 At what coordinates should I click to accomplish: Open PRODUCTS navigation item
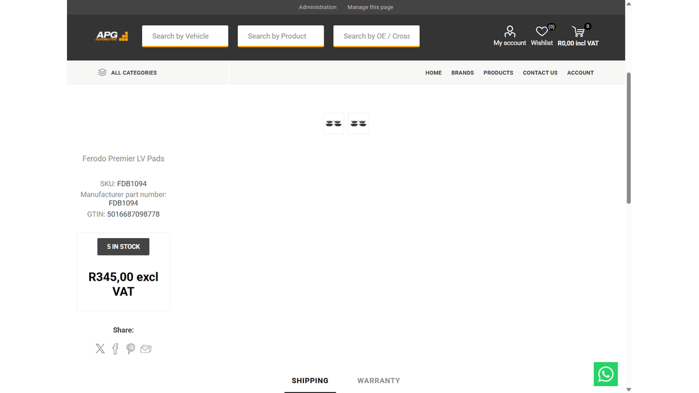pos(498,73)
